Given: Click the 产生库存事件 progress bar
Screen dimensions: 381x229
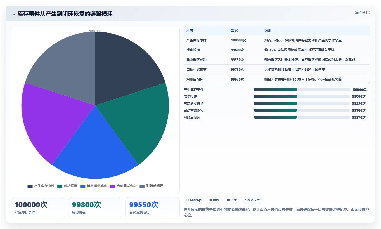Looking at the screenshot, I should tap(302, 89).
